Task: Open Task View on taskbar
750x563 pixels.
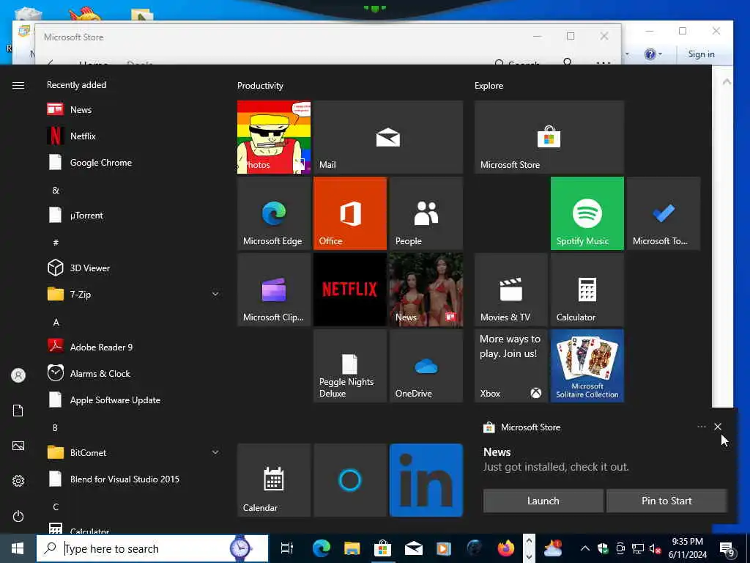Action: click(286, 548)
